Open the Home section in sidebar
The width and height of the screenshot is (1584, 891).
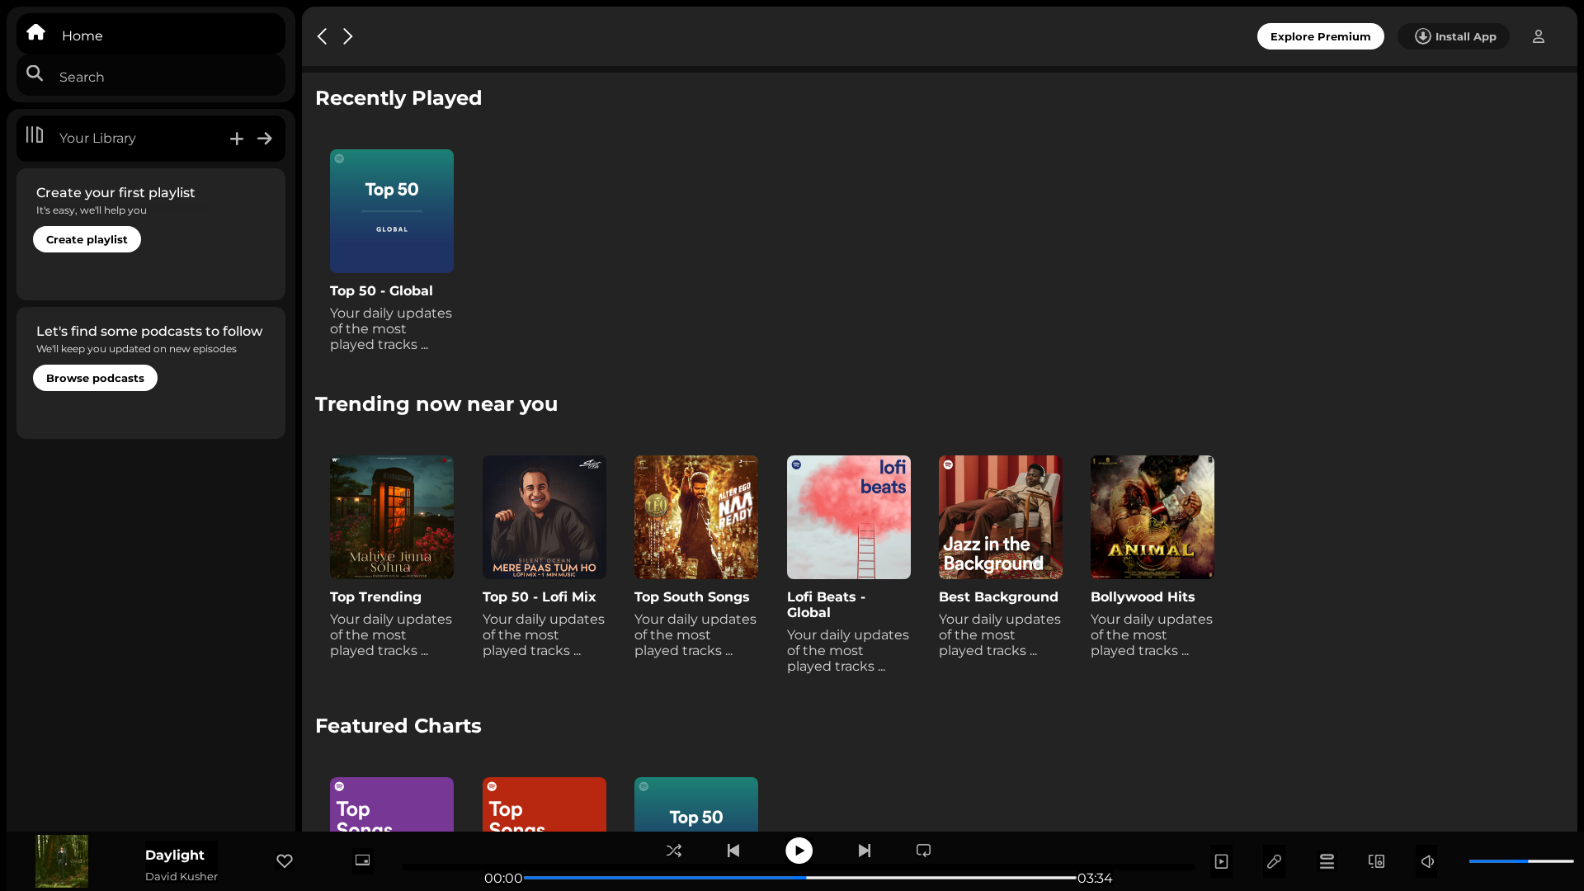tap(151, 35)
